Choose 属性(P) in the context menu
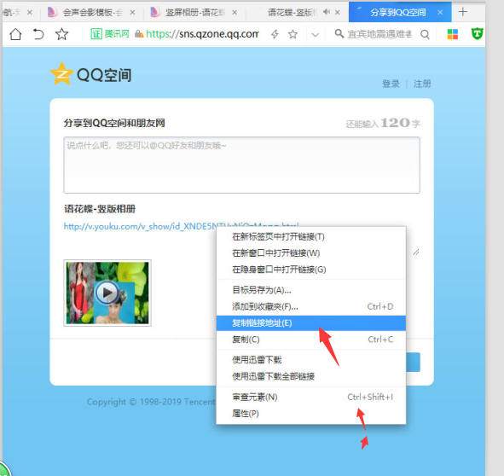The width and height of the screenshot is (504, 476). click(x=310, y=413)
